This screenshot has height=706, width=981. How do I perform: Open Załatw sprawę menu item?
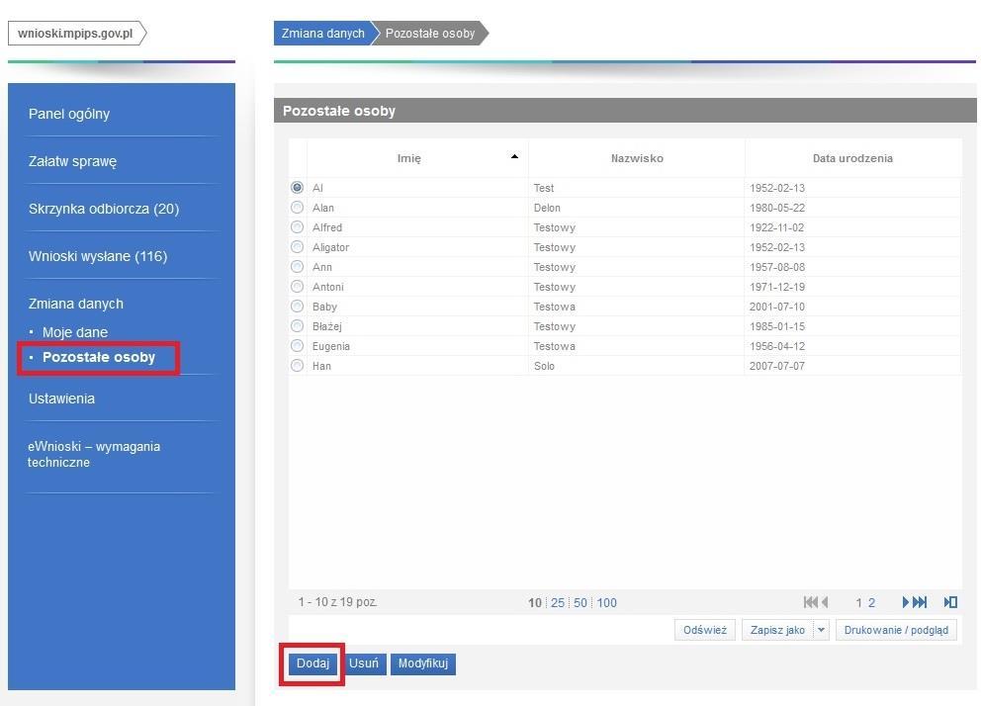tap(72, 161)
